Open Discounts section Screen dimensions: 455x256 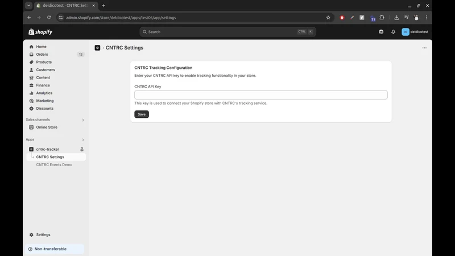(45, 109)
